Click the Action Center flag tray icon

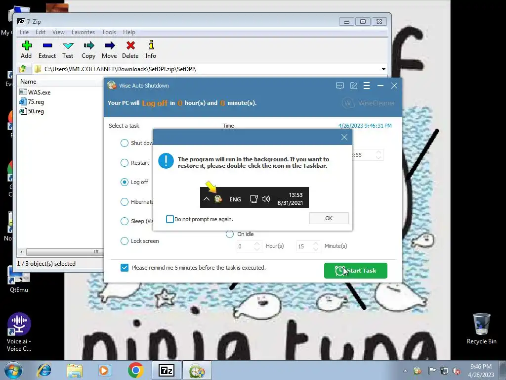[431, 370]
